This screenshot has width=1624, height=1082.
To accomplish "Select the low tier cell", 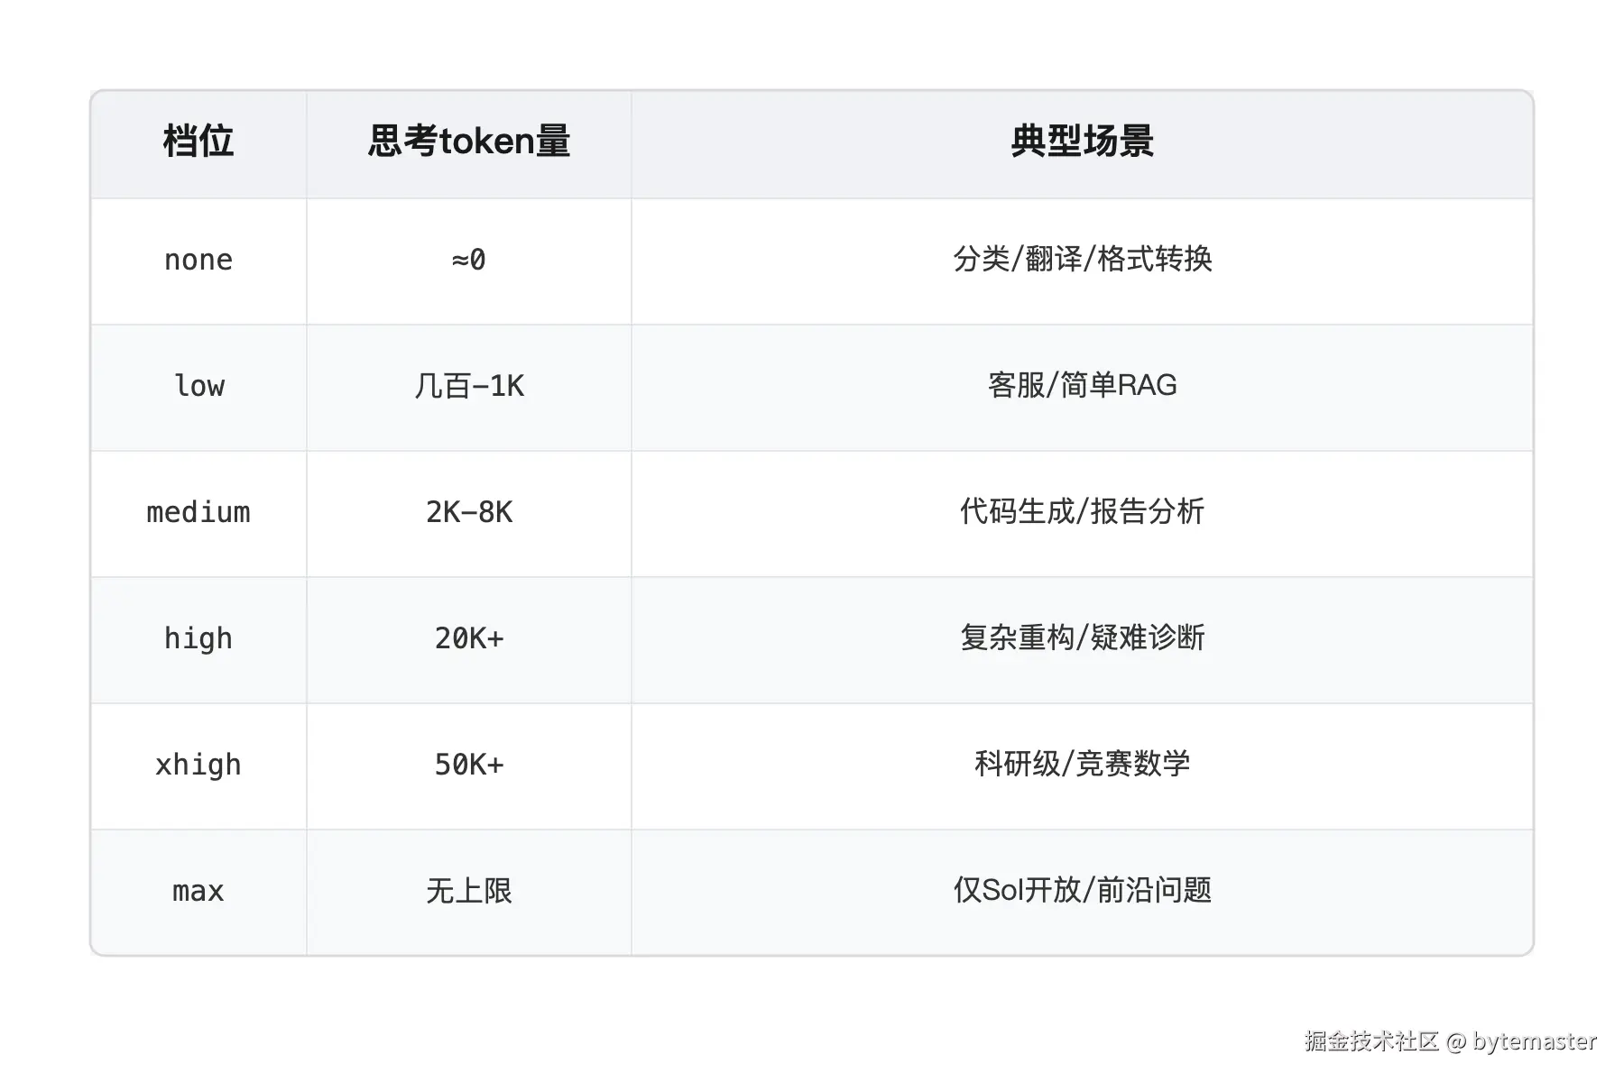I will (x=198, y=387).
